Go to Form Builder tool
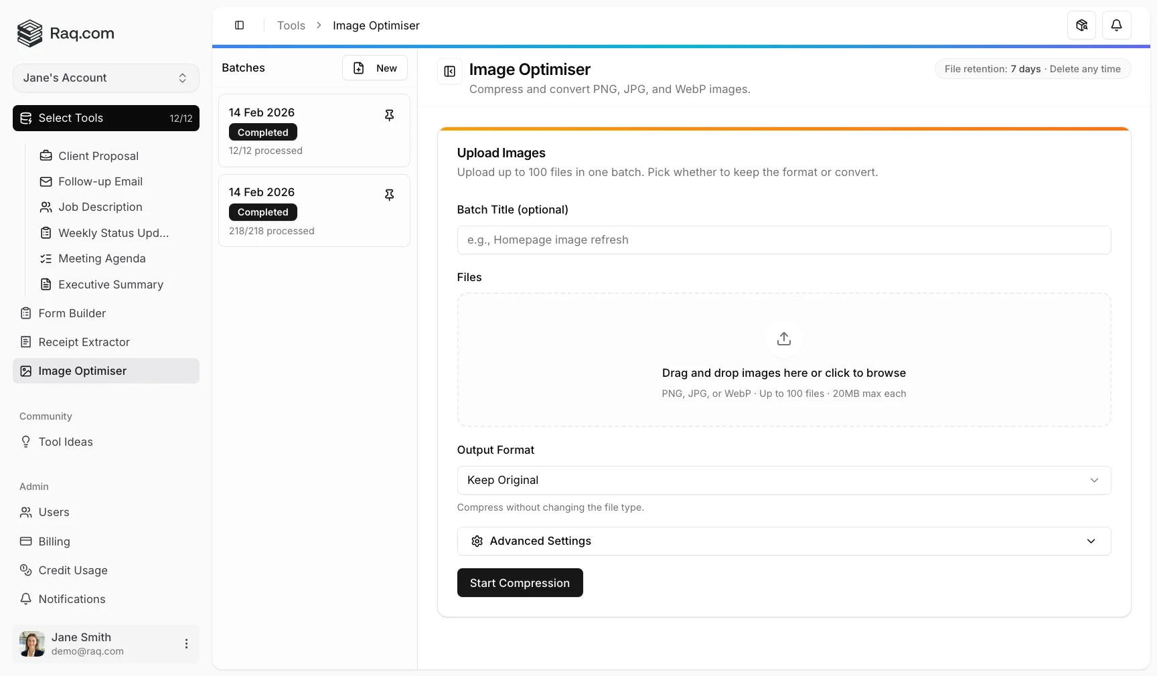Viewport: 1157px width, 676px height. [72, 313]
